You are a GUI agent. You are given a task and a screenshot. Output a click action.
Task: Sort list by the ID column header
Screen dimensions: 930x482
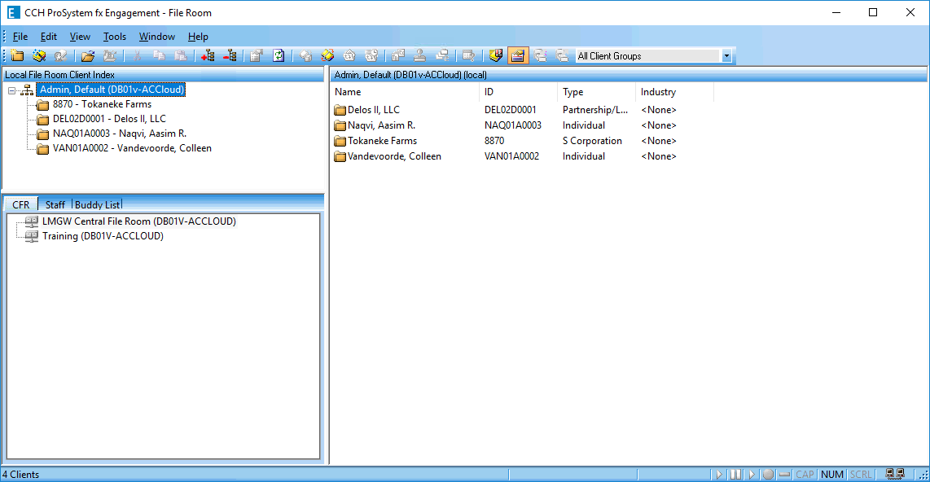(519, 92)
